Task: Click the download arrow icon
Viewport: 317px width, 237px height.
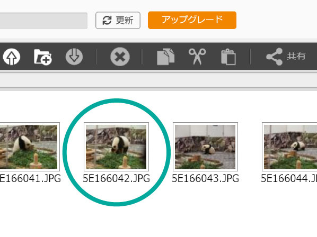Action: (74, 57)
